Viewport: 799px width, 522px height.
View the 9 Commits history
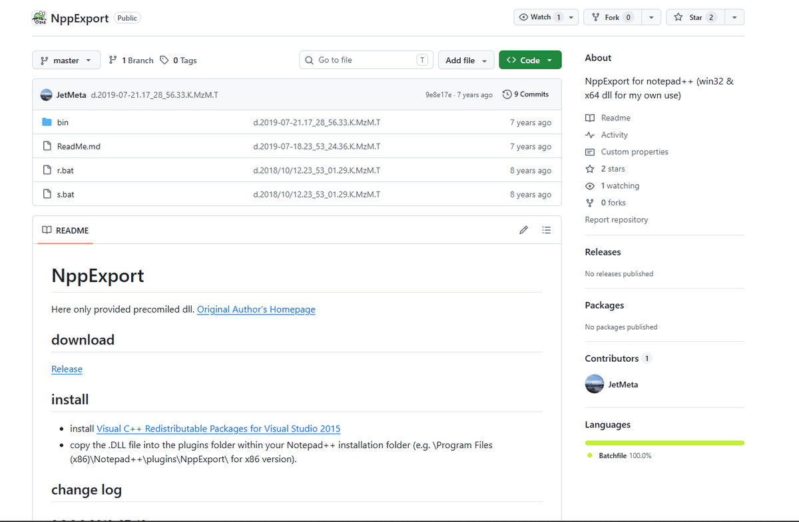[526, 94]
